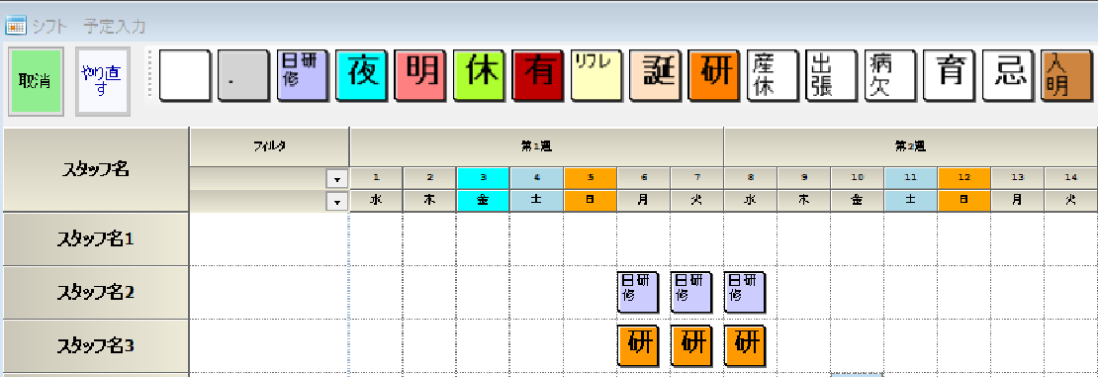This screenshot has width=1098, height=377.
Task: Select 研 entry on day 7 for スタッフ名3
Action: (691, 345)
